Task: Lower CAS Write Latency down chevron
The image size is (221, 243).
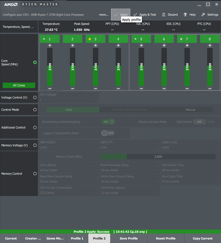Action: point(157,193)
